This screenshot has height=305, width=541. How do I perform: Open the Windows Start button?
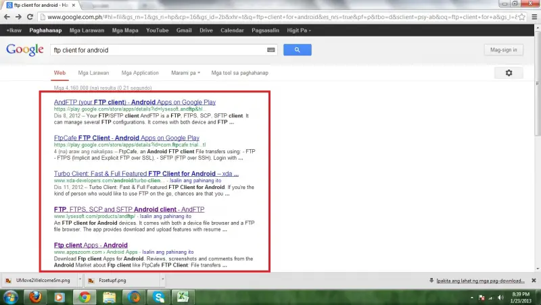(x=10, y=297)
